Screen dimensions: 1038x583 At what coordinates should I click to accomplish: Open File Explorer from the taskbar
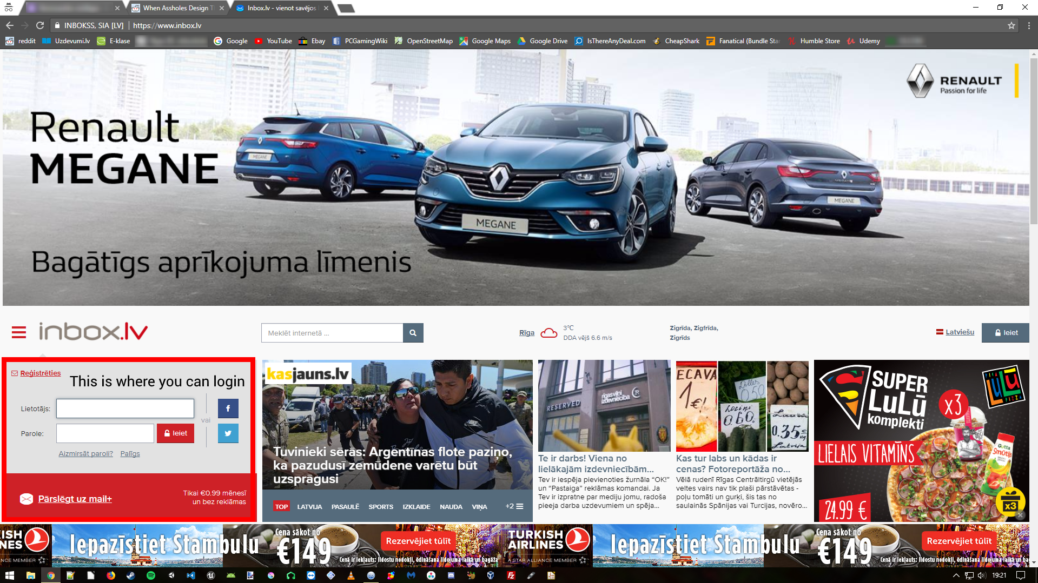30,575
